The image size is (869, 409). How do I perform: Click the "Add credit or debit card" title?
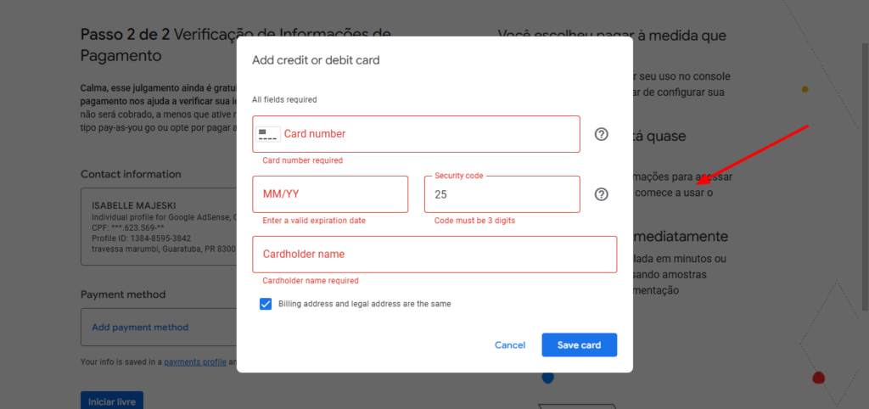[316, 60]
